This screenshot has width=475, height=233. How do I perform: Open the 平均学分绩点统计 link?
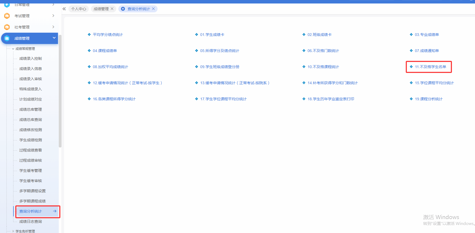tap(108, 35)
